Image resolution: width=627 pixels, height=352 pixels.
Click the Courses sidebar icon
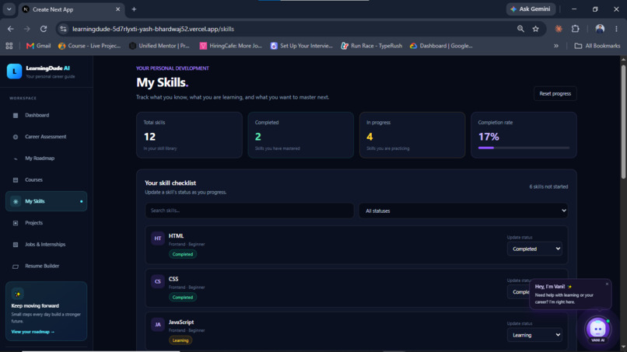point(16,180)
